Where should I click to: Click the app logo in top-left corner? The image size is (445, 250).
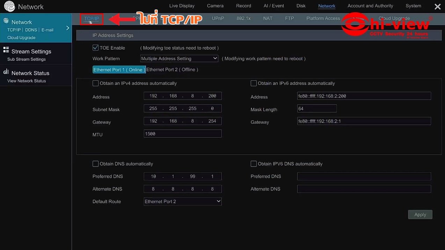[x=9, y=6]
